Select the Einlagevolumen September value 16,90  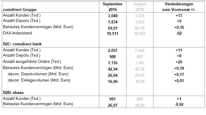113,82
